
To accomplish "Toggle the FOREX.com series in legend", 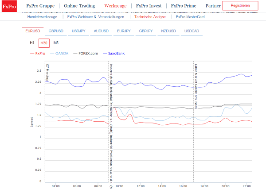I will coord(86,54).
